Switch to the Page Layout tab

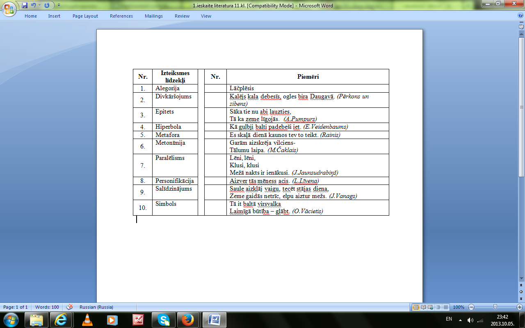[85, 16]
